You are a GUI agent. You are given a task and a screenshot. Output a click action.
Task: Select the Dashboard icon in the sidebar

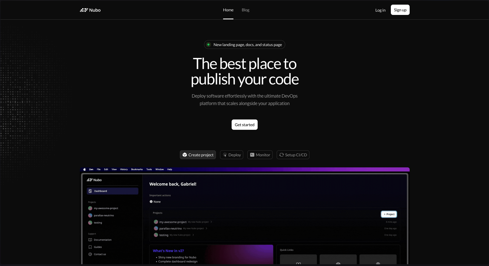[90, 191]
